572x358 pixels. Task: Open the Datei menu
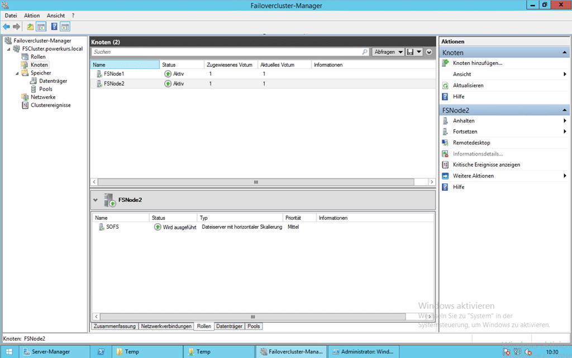tap(11, 16)
